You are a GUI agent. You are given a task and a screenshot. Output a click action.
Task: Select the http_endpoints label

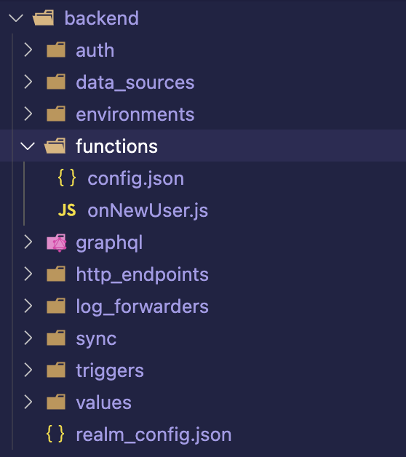pyautogui.click(x=142, y=275)
